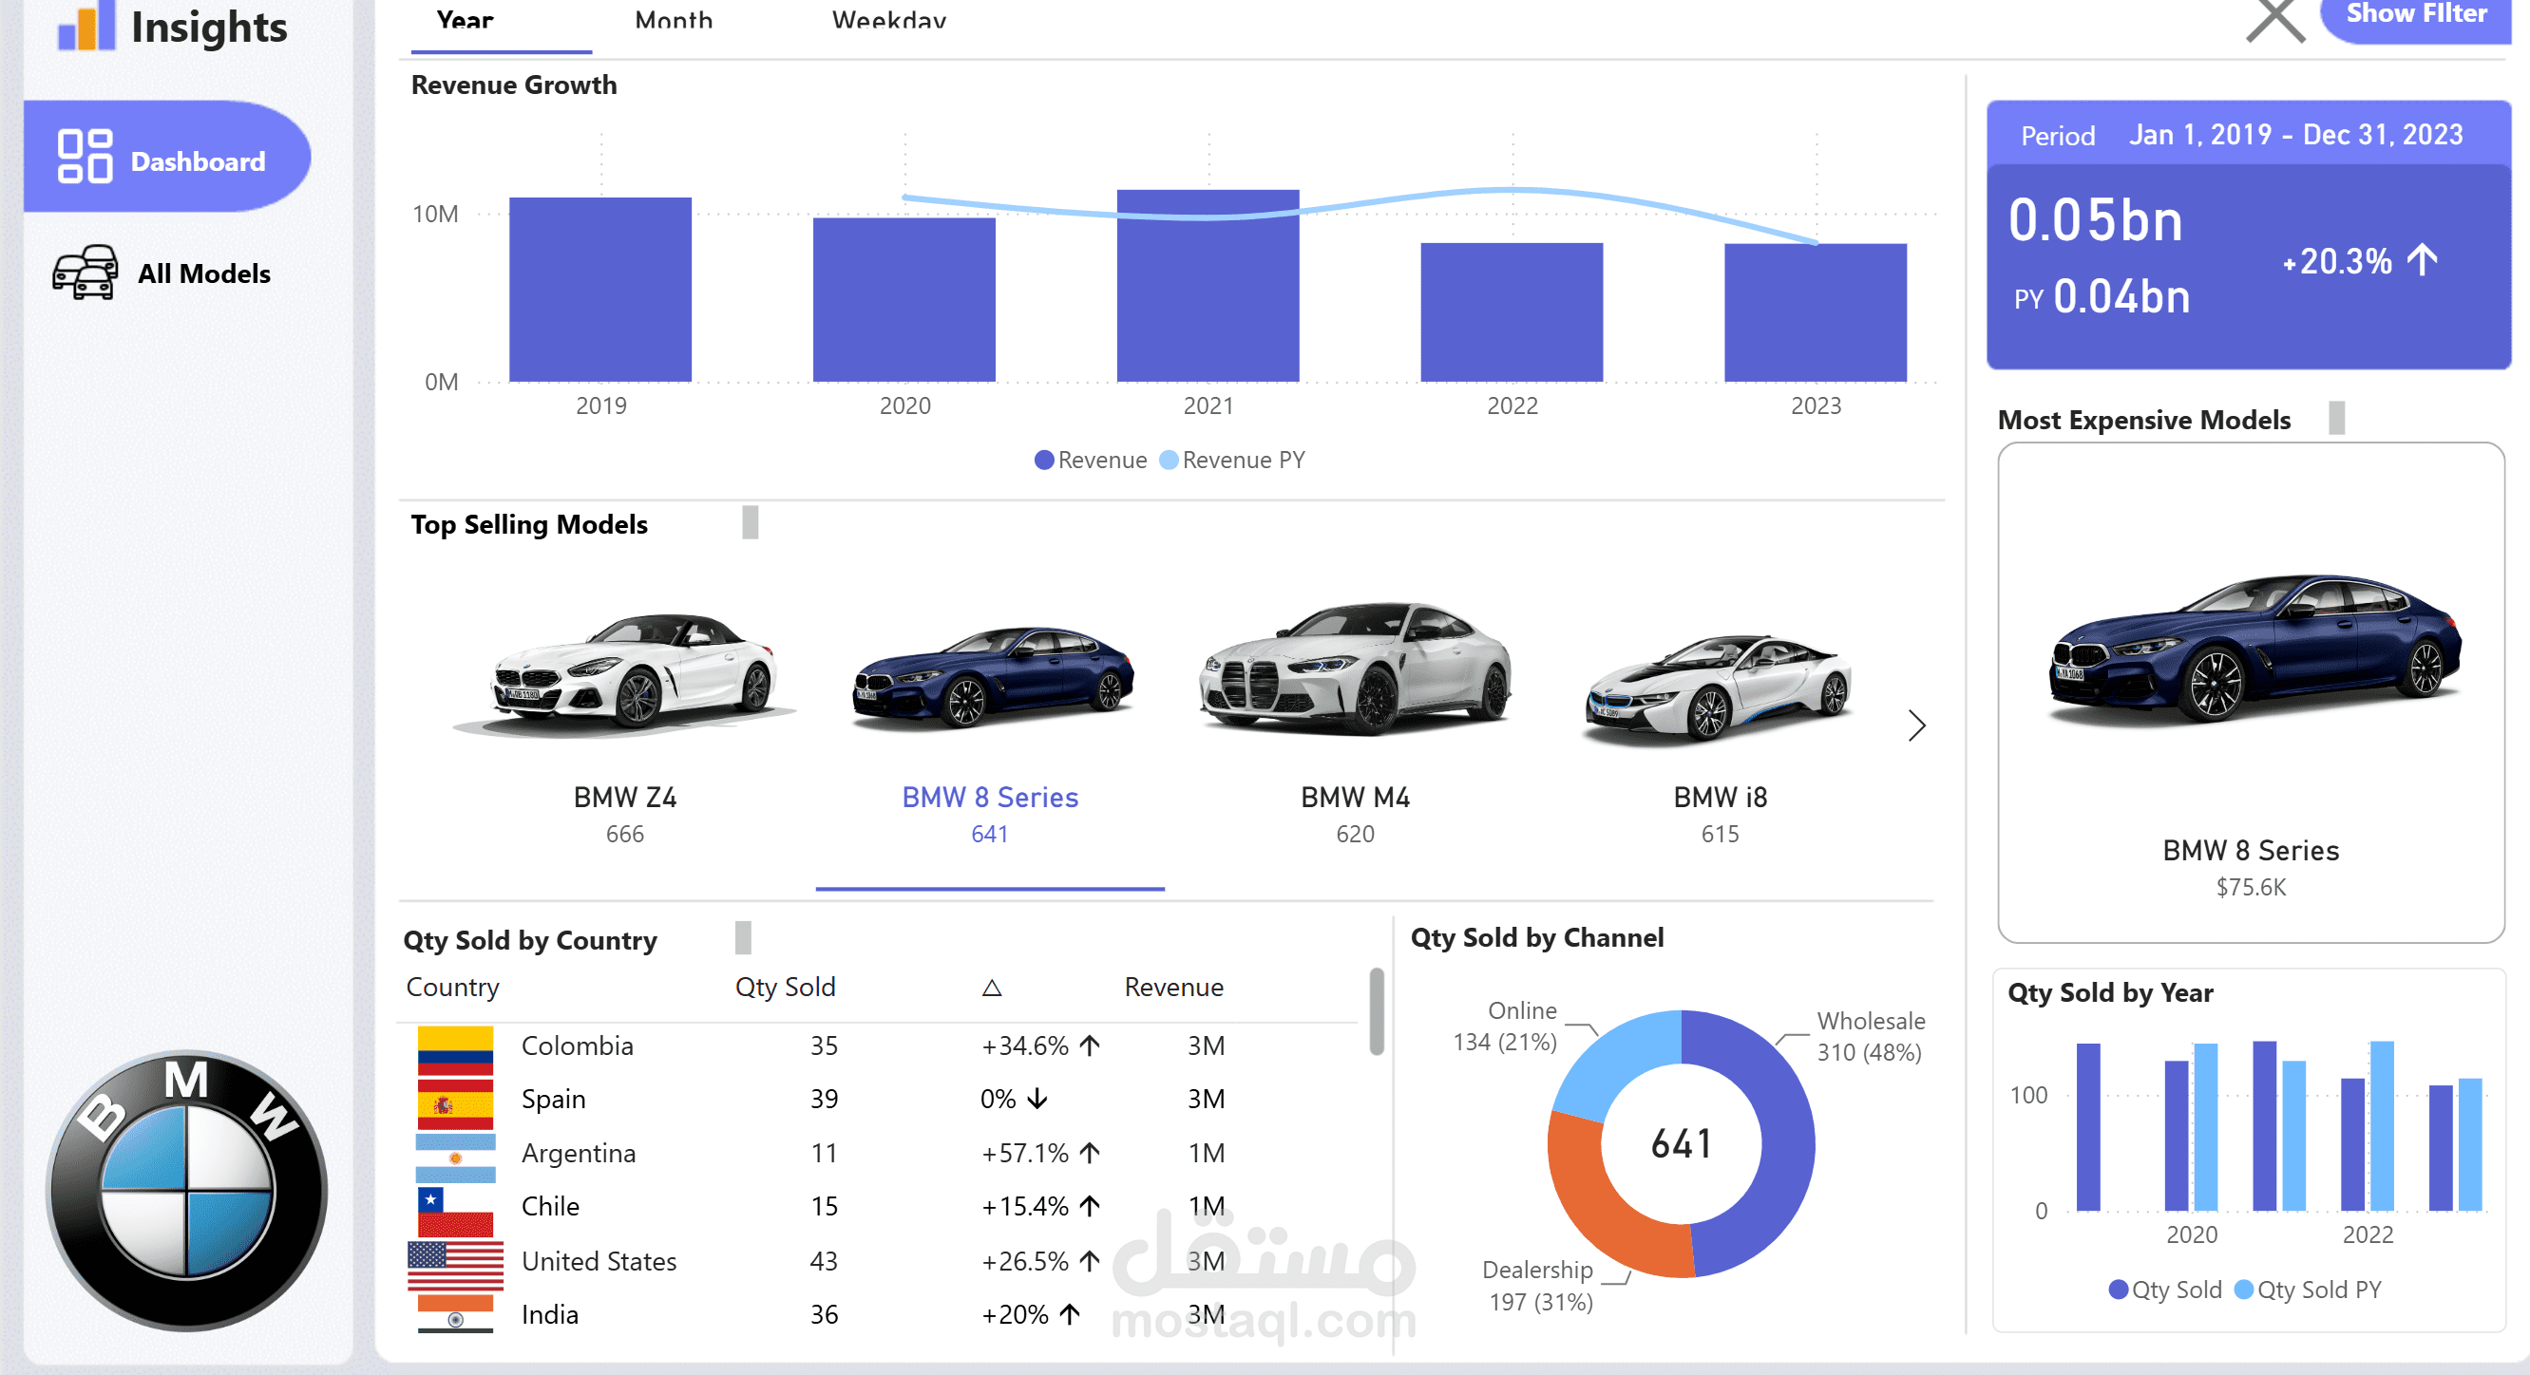The height and width of the screenshot is (1375, 2530).
Task: Select the India country name
Action: [x=550, y=1314]
